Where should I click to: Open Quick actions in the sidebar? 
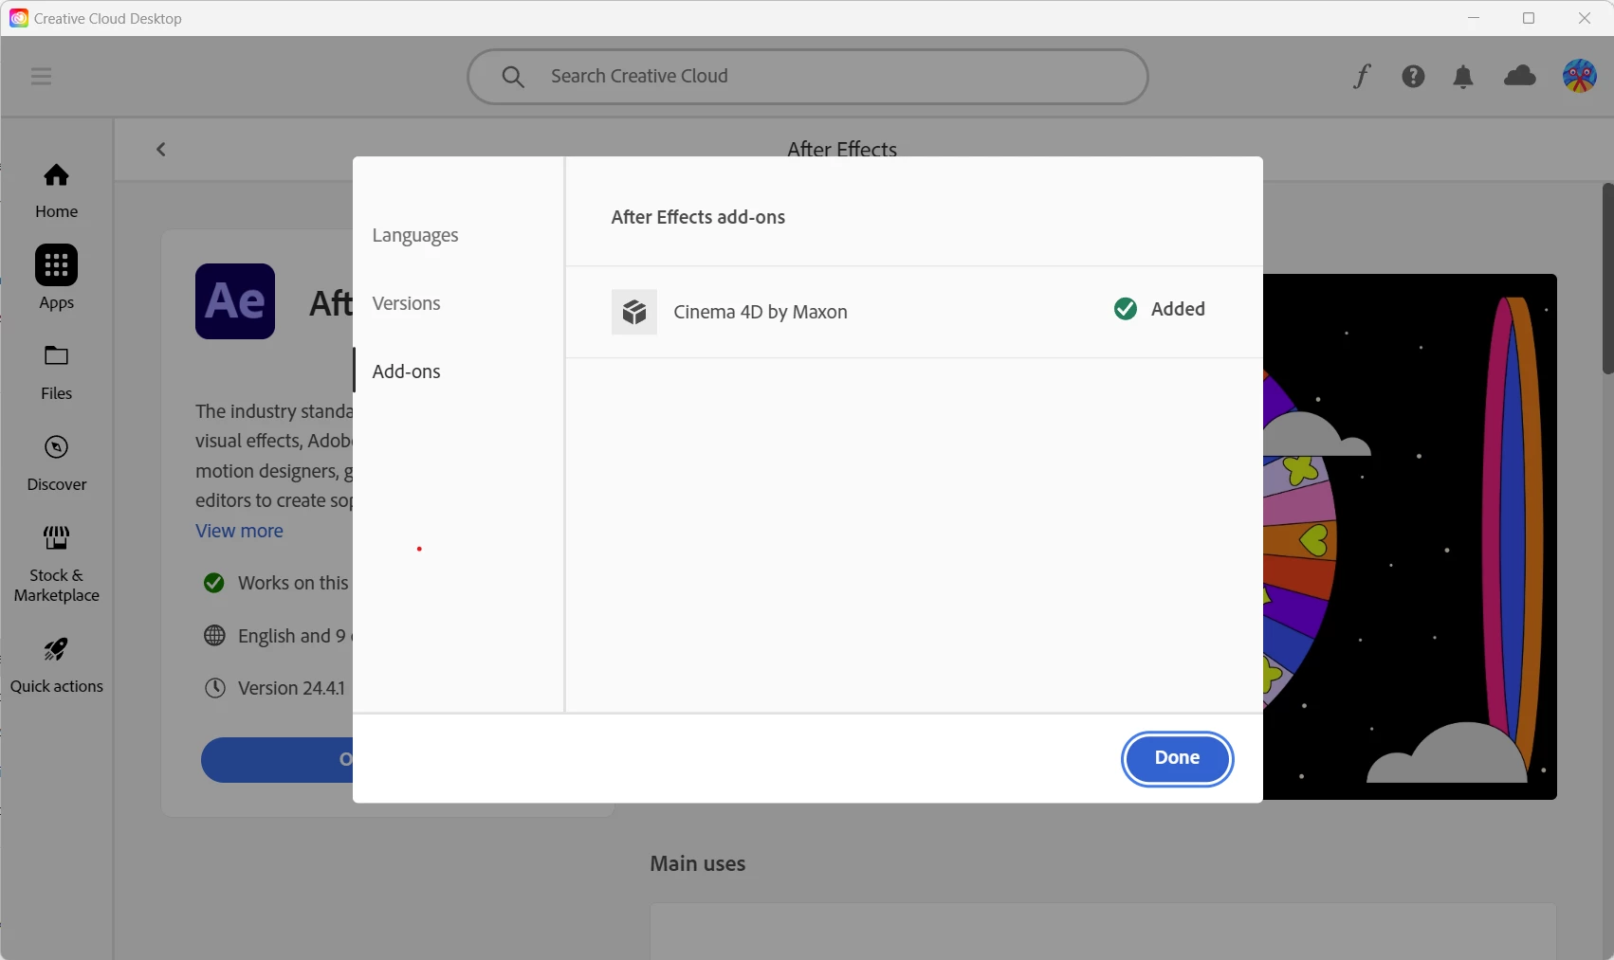tap(56, 665)
